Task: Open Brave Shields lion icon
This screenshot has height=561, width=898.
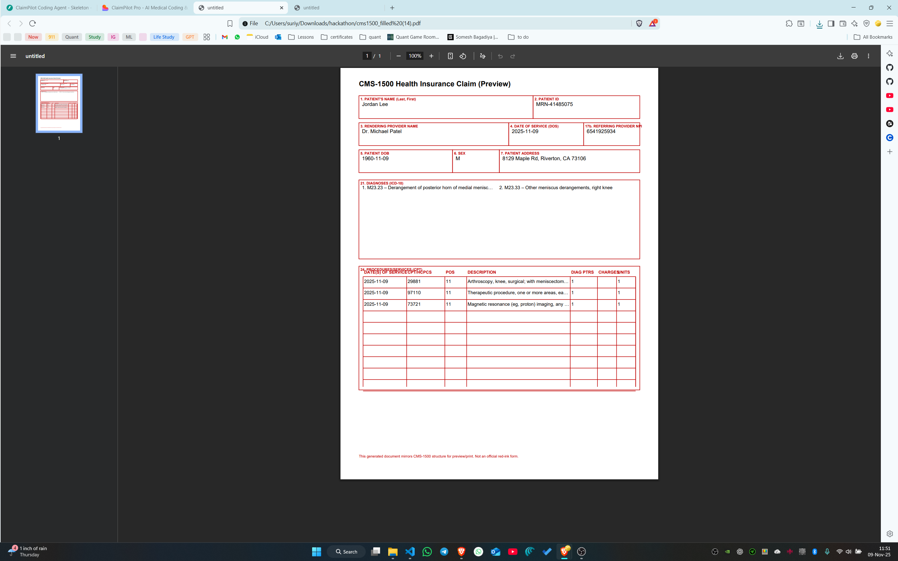Action: tap(639, 23)
